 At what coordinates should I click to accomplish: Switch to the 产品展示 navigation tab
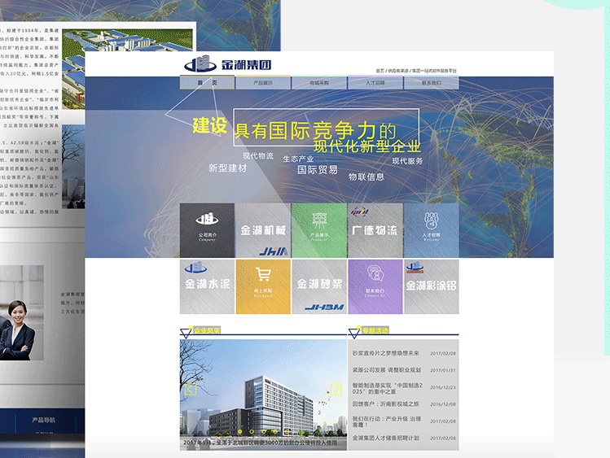coord(263,83)
